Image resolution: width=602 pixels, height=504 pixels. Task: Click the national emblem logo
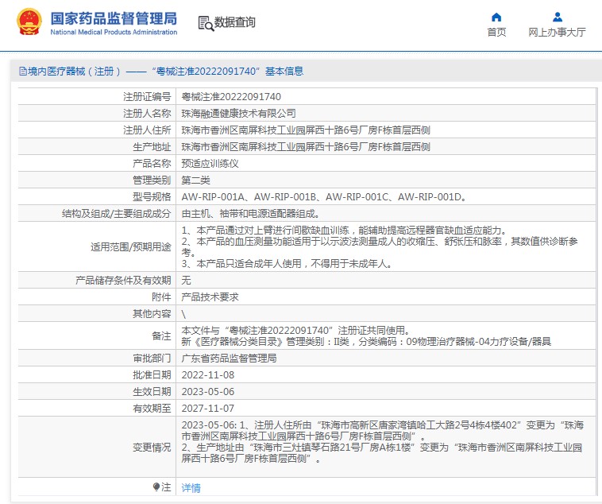pyautogui.click(x=29, y=22)
